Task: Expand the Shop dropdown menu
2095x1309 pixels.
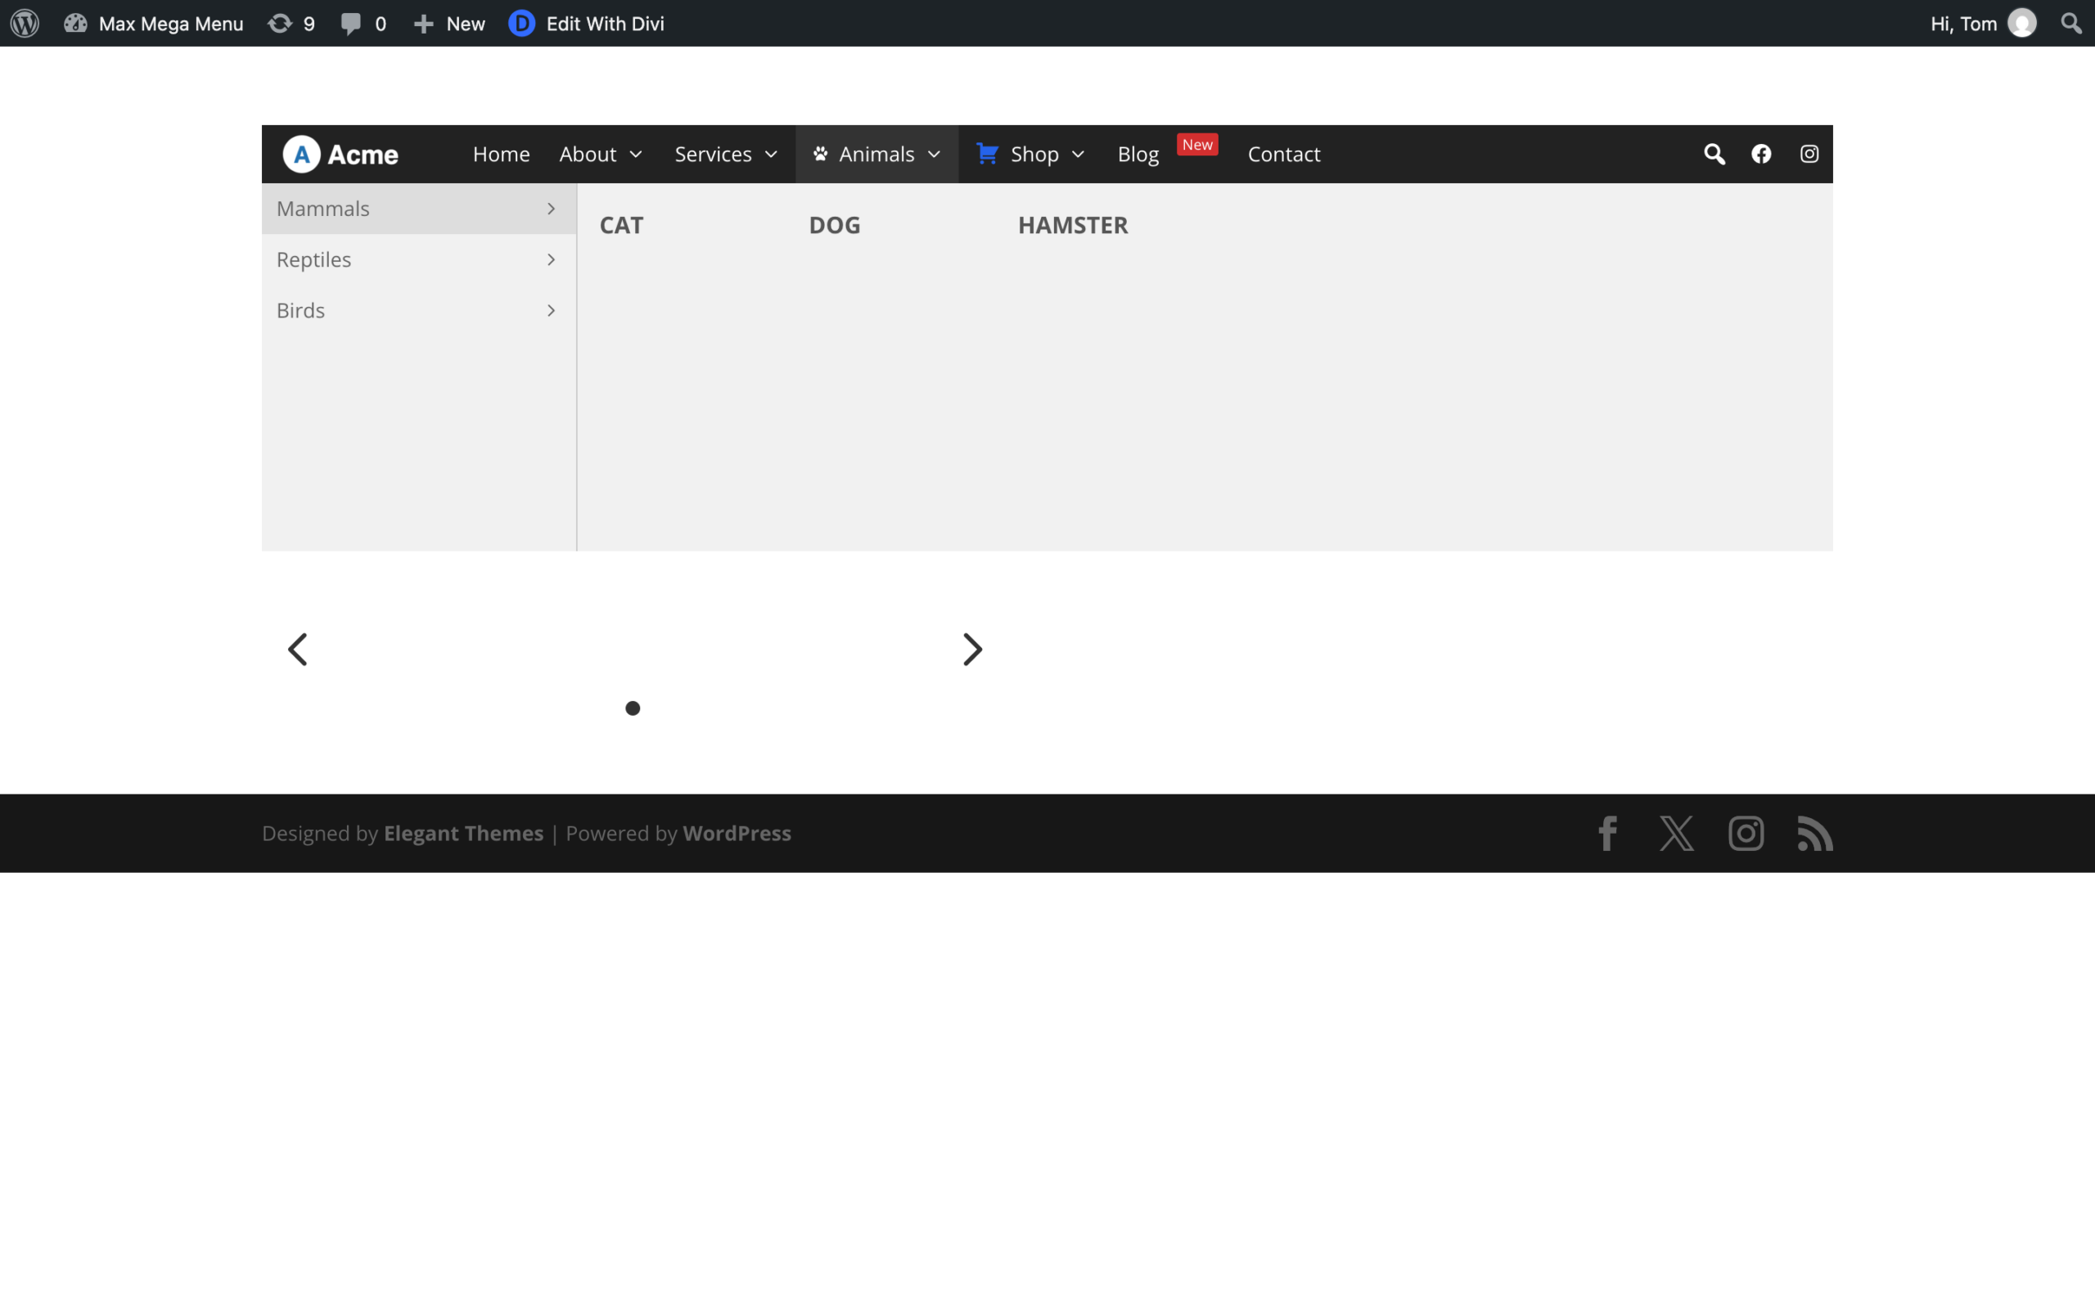Action: point(1030,154)
